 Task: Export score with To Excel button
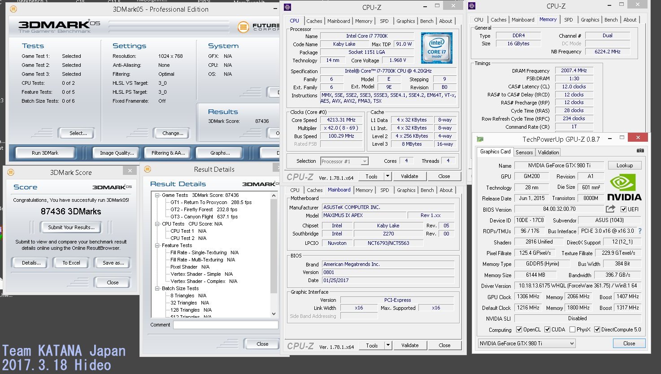click(71, 263)
